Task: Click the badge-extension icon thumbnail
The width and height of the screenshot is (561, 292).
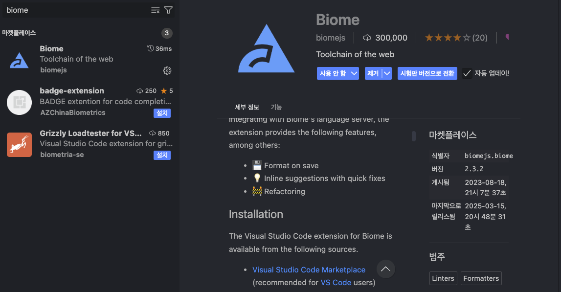Action: click(19, 102)
